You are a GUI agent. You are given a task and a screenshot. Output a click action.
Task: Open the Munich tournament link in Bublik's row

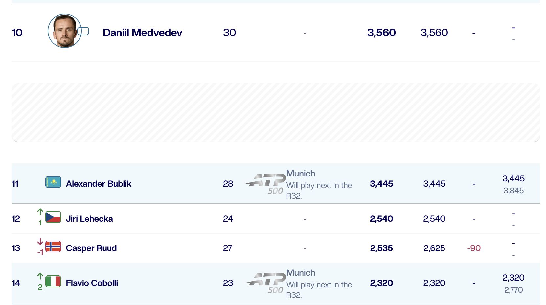tap(301, 174)
